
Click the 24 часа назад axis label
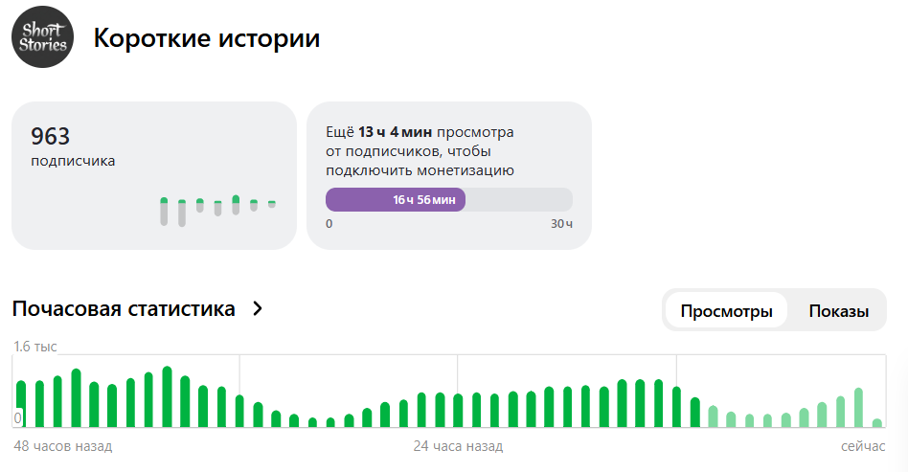tap(458, 447)
